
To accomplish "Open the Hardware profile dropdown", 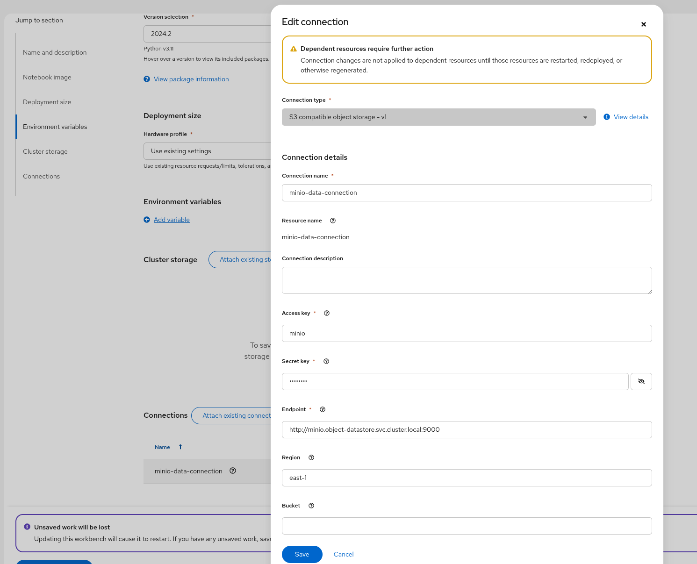I will point(207,151).
